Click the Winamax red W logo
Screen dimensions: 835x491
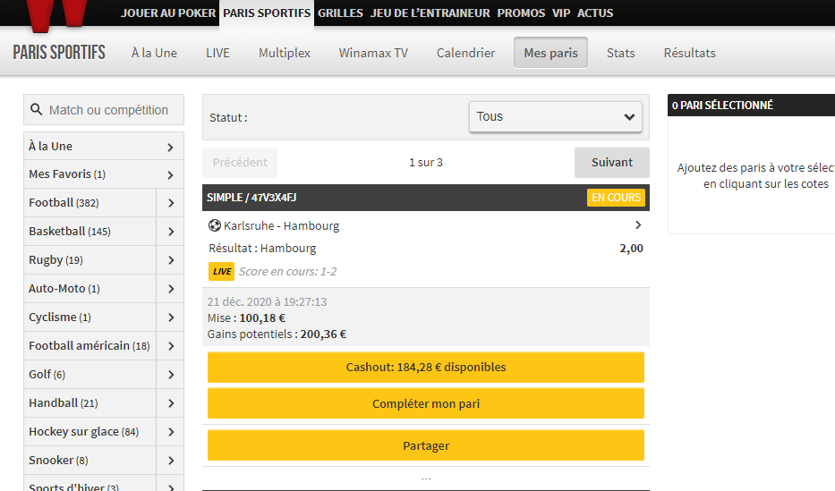pyautogui.click(x=56, y=15)
